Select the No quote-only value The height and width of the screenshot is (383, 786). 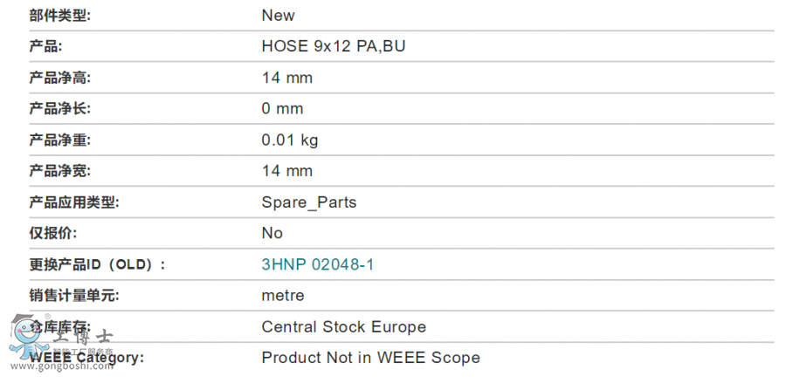point(272,233)
